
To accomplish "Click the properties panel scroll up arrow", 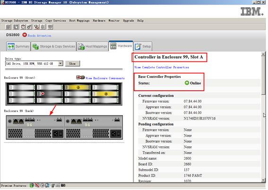I will (263, 54).
